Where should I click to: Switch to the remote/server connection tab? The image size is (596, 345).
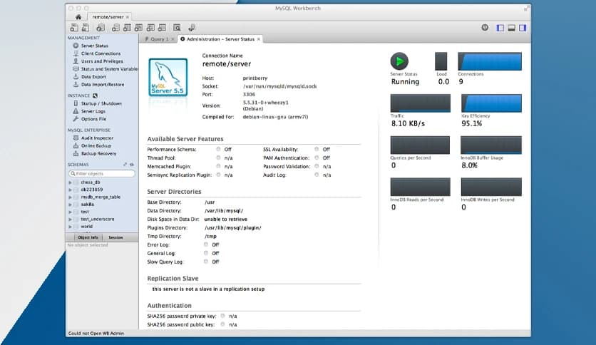pyautogui.click(x=108, y=17)
